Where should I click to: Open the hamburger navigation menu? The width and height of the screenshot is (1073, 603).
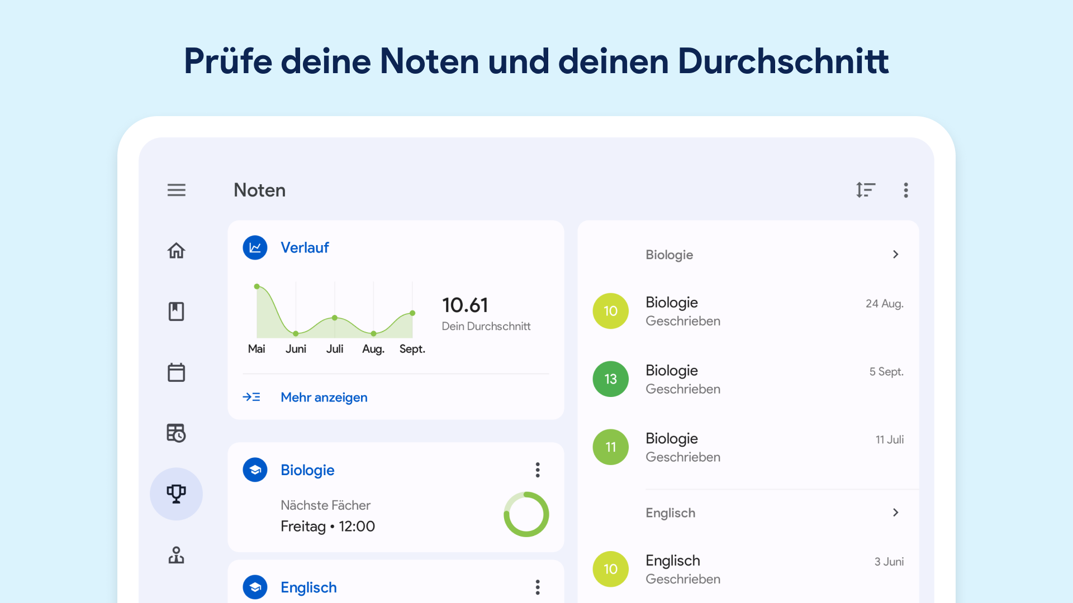click(176, 190)
